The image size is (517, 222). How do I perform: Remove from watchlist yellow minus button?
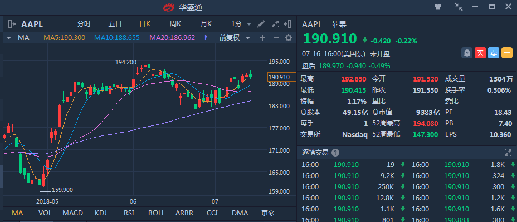pos(507,53)
